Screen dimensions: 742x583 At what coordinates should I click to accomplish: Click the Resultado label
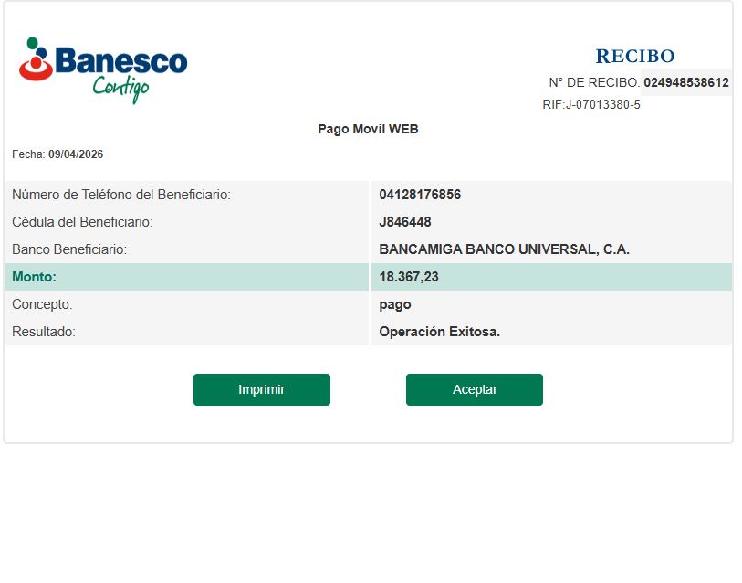point(44,332)
